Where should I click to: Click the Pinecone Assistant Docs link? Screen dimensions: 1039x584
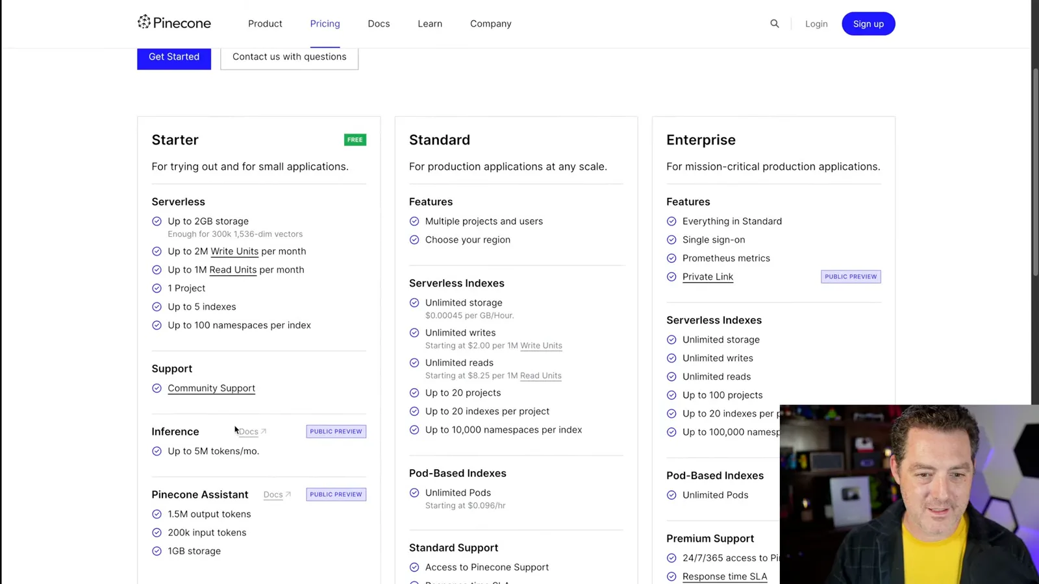tap(277, 494)
